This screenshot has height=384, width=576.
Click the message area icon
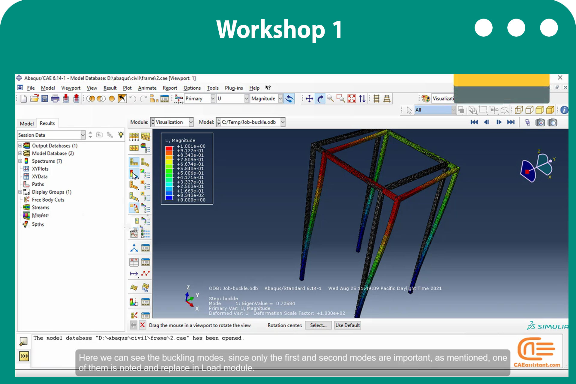[23, 341]
